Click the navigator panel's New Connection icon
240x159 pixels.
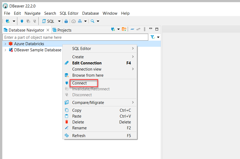113,29
